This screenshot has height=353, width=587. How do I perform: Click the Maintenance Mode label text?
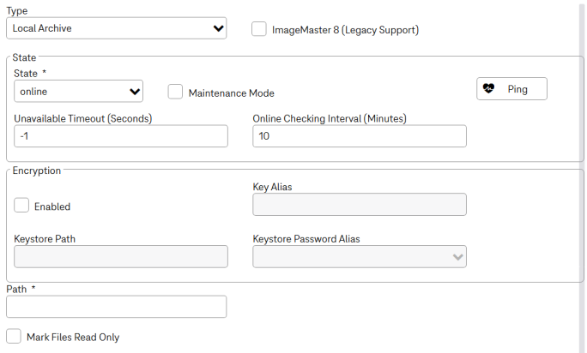[232, 93]
